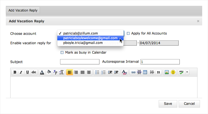Toggle italic formatting
Screen dimensions: 208x114
(21, 72)
